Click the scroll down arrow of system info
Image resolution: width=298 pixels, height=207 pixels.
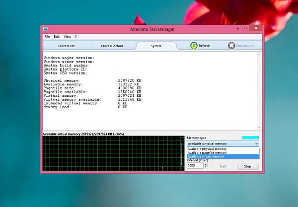(259, 127)
